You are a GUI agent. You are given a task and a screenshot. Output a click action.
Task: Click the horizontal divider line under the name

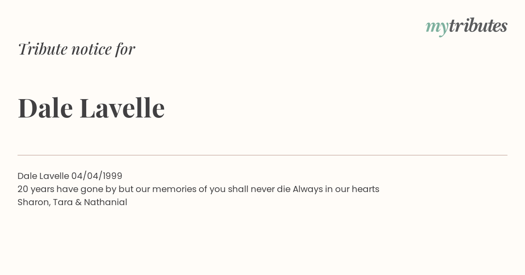click(262, 155)
